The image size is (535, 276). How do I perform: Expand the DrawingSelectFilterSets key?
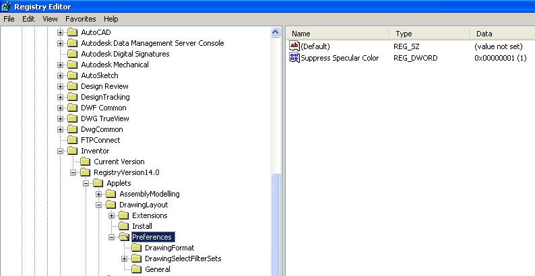coord(124,259)
